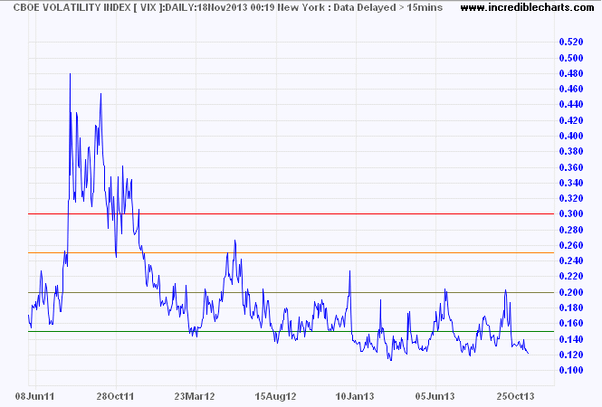Click the mid-2012 VIX peak near 0.265
Viewport: 602px width, 407px height.
click(x=235, y=241)
